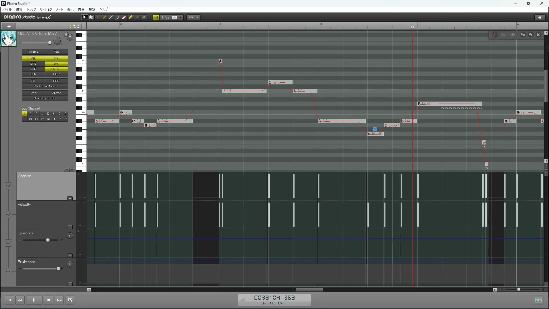The image size is (549, 309).
Task: Toggle the grid snap button
Action: coord(156,17)
